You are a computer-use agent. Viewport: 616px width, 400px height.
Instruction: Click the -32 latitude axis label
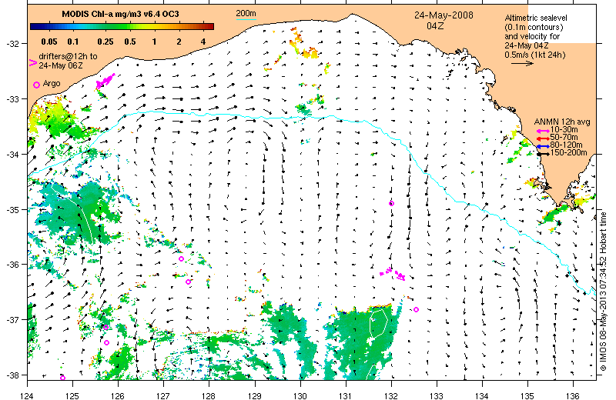(x=12, y=43)
